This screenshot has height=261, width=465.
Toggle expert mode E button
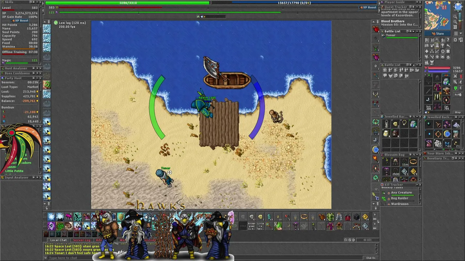[461, 88]
